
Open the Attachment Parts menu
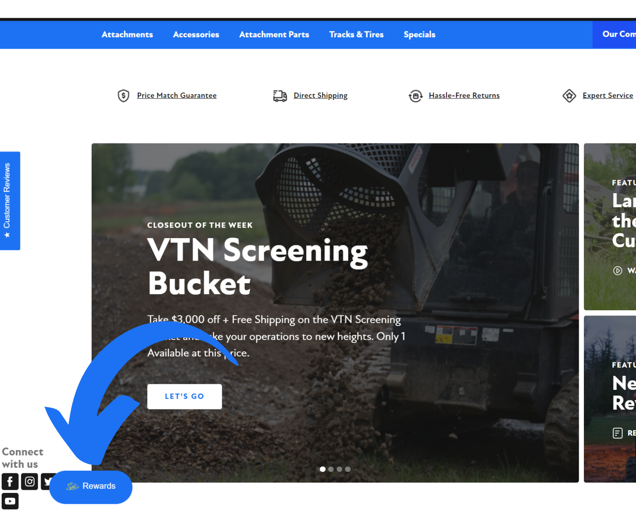[x=274, y=34]
